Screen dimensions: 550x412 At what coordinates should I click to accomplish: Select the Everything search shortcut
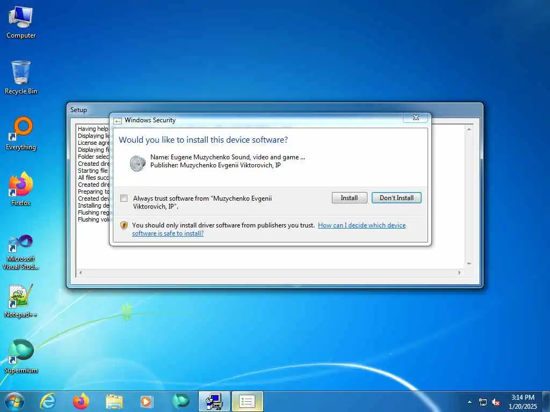21,134
